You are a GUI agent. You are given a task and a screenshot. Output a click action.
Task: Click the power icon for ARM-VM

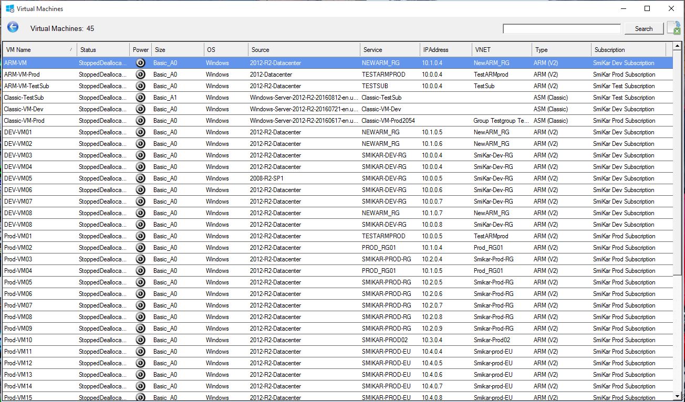pyautogui.click(x=140, y=62)
